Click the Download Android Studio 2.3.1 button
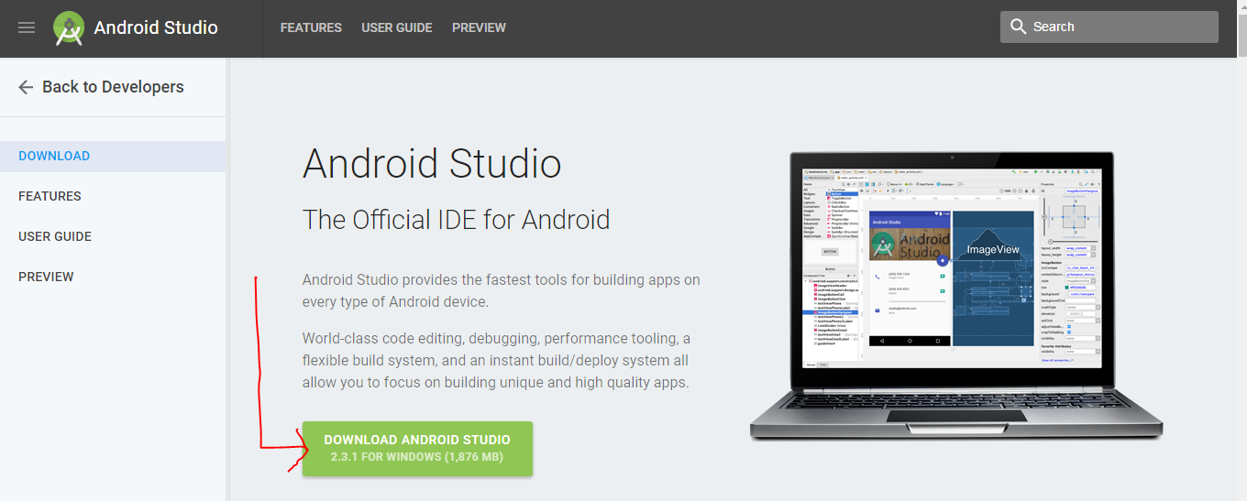 [417, 449]
